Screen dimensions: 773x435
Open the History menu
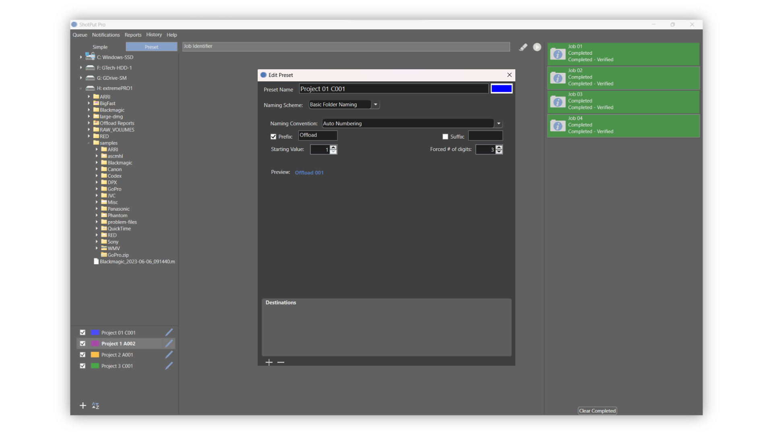pos(154,35)
